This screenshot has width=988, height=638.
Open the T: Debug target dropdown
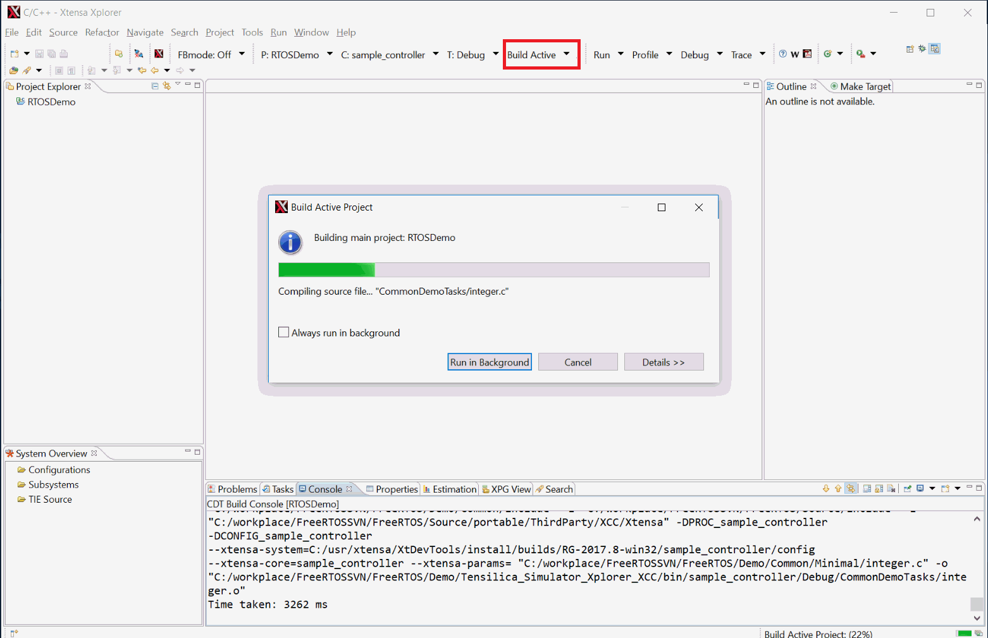coord(495,54)
